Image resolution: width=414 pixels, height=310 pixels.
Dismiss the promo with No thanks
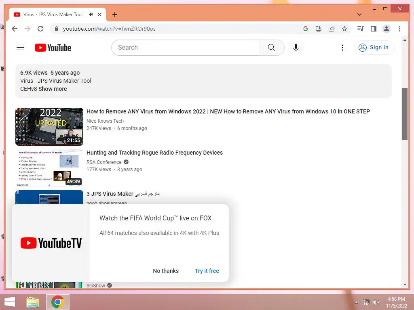166,271
